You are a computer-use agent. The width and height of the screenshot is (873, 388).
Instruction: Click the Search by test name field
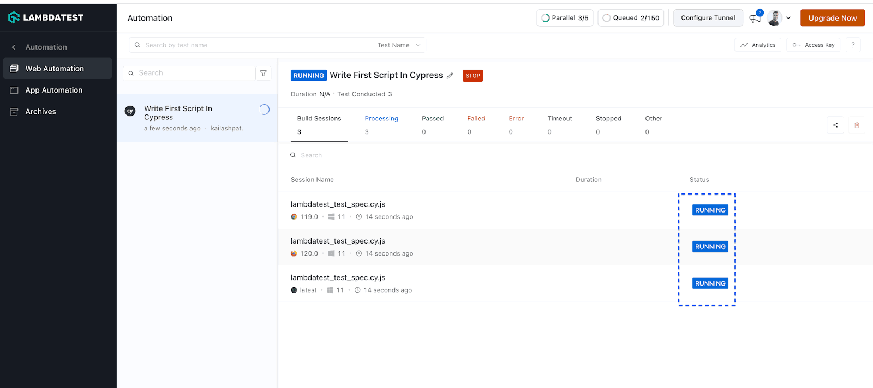(x=251, y=45)
